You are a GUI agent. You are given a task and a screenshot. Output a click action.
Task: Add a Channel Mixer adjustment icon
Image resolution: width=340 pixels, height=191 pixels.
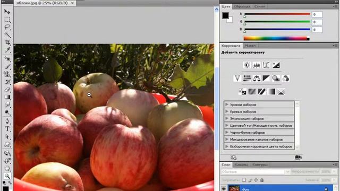click(286, 78)
